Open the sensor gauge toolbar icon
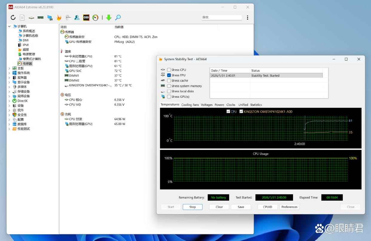The image size is (371, 241). [x=95, y=18]
